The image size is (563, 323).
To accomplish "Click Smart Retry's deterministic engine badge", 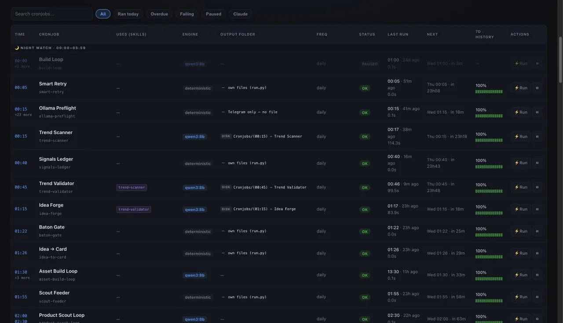I will 197,88.
